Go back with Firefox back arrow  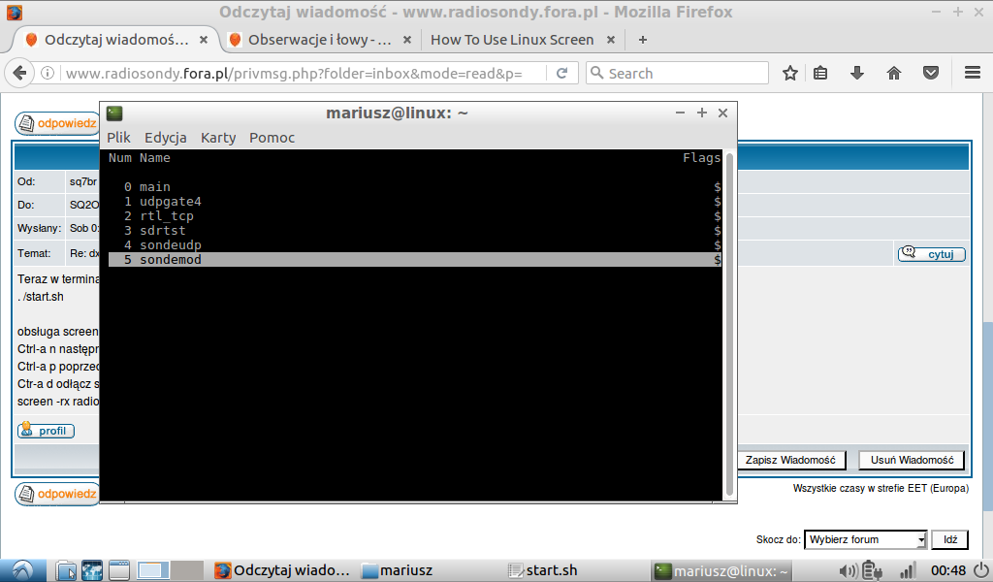(19, 74)
